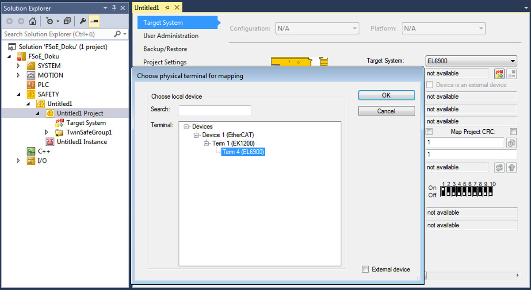
Task: Click the TwinSafeGroup1 folder icon
Action: click(x=59, y=132)
